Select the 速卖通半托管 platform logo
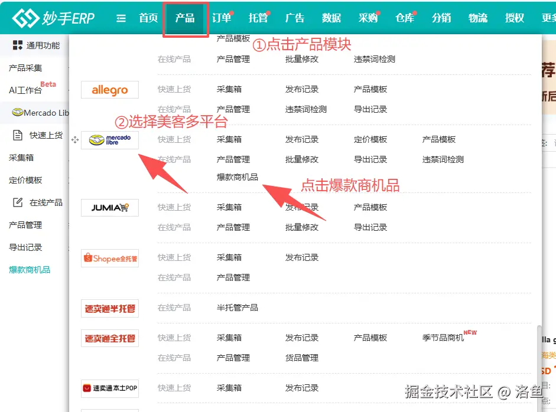The image size is (556, 412). point(109,309)
